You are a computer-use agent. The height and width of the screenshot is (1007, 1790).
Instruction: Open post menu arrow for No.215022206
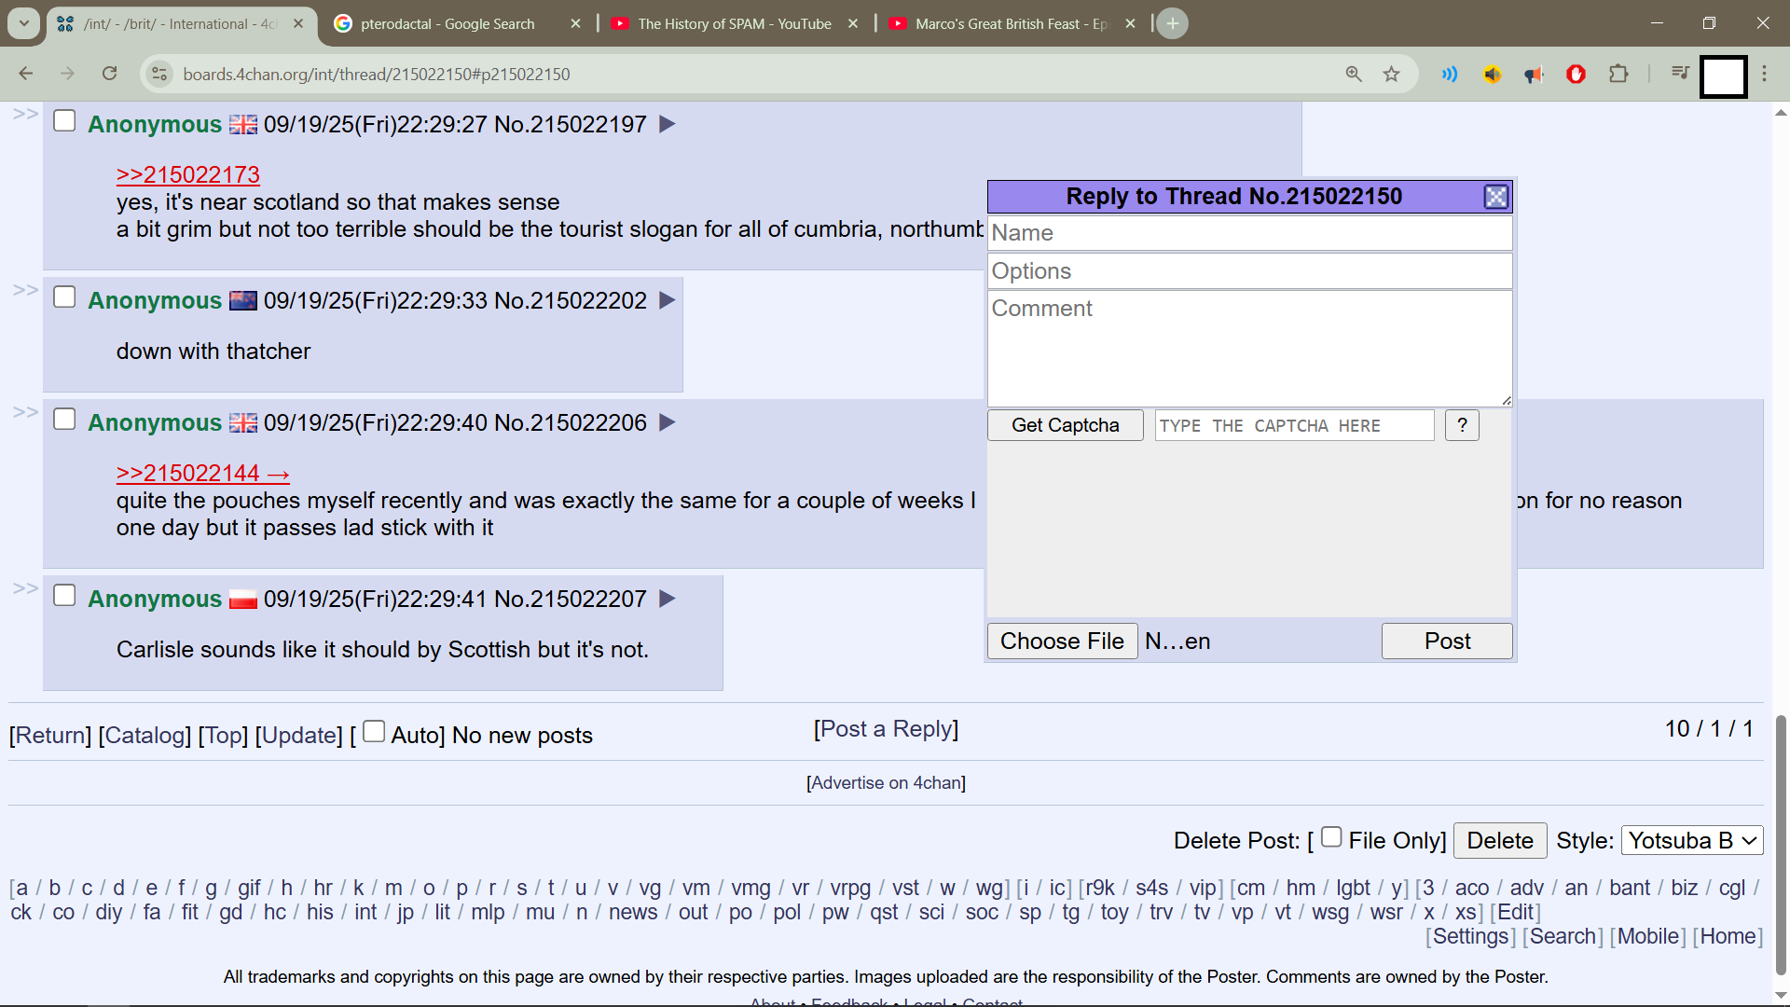(x=667, y=422)
